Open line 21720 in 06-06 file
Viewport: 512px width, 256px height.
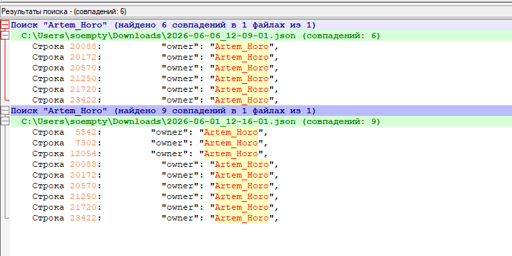pyautogui.click(x=155, y=90)
